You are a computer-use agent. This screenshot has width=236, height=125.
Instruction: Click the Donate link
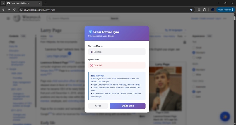point(194,18)
